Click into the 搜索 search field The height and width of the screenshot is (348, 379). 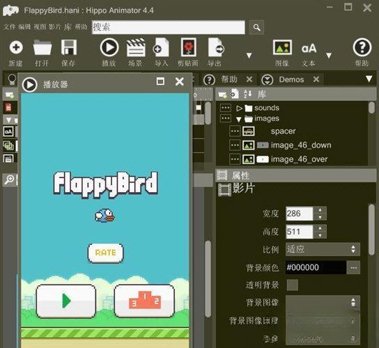tap(168, 27)
